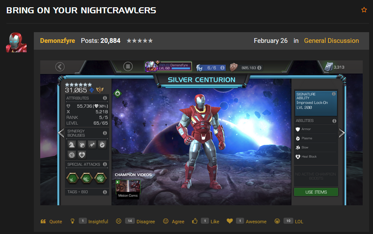Image resolution: width=373 pixels, height=234 pixels.
Task: Select the second special attack hexagon
Action: click(x=87, y=178)
